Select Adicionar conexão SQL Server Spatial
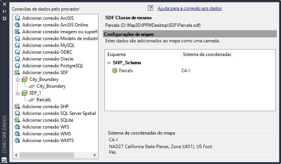The height and width of the screenshot is (164, 281). [59, 113]
